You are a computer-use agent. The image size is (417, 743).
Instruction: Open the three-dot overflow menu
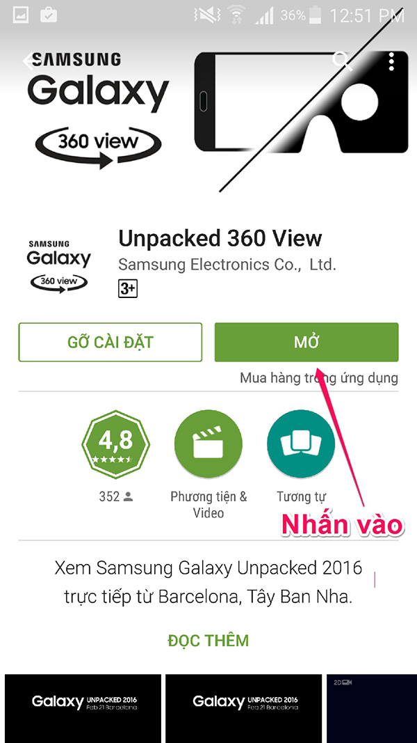pos(391,61)
